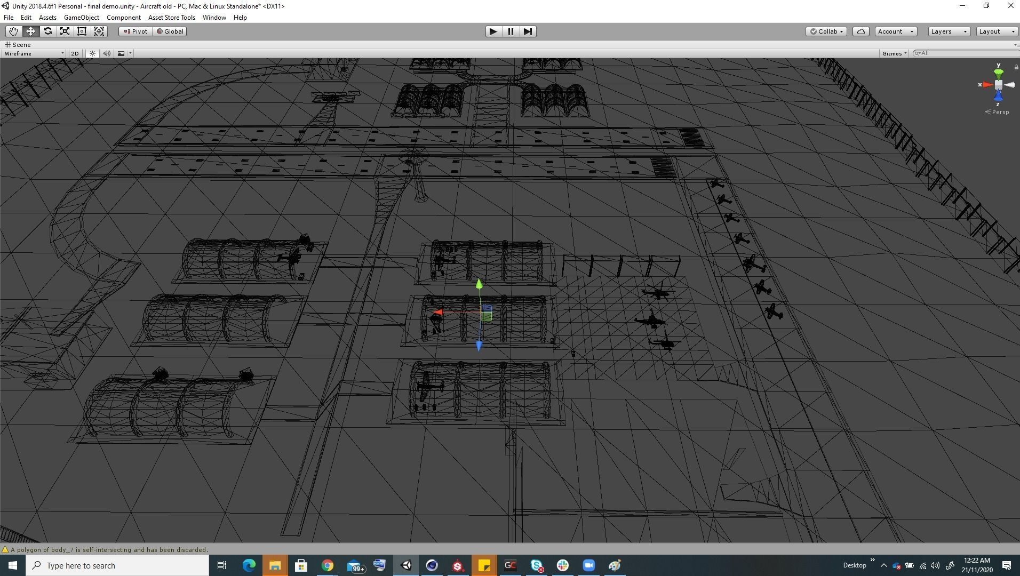
Task: Open Google Chrome from the taskbar
Action: pos(327,565)
